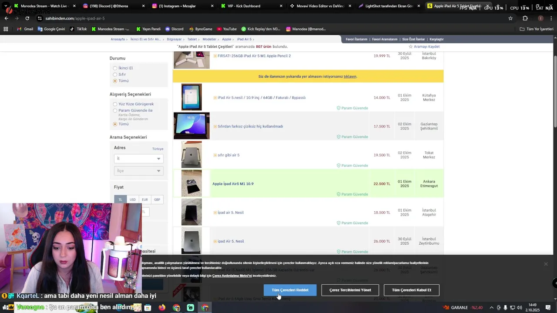Click site info icon in address bar

pyautogui.click(x=40, y=18)
